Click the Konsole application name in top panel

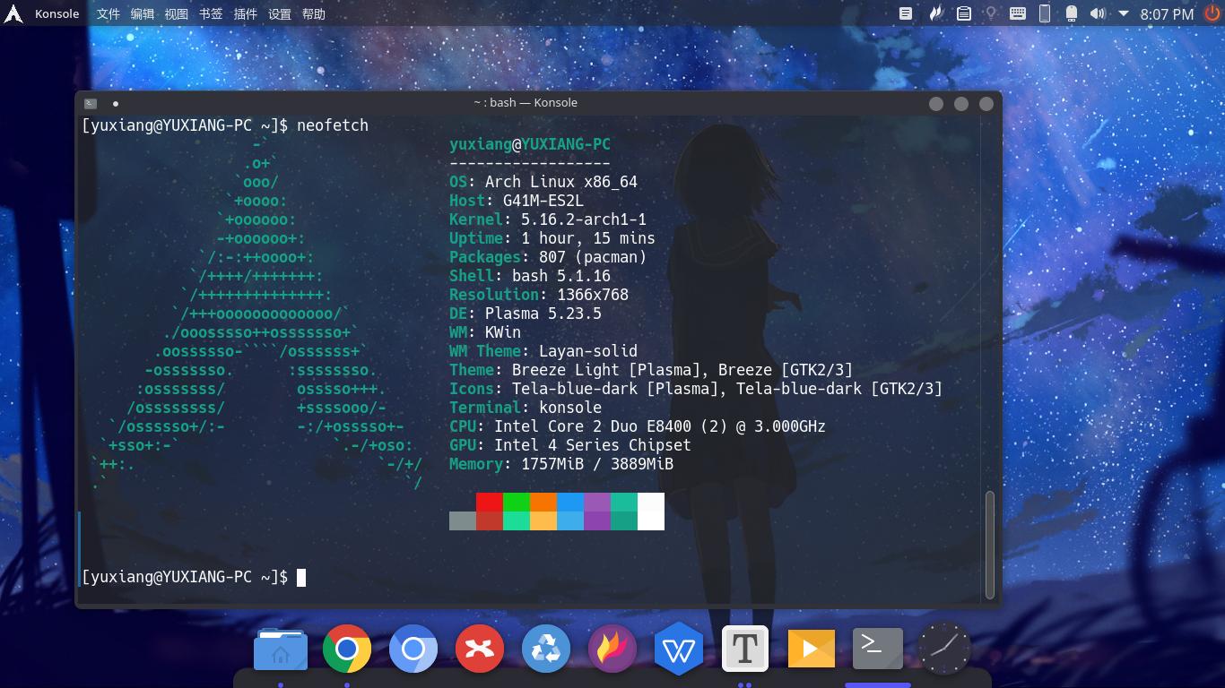tap(56, 13)
